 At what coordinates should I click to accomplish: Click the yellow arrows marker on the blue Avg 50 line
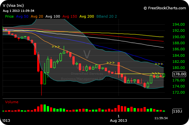pyautogui.click(x=159, y=64)
